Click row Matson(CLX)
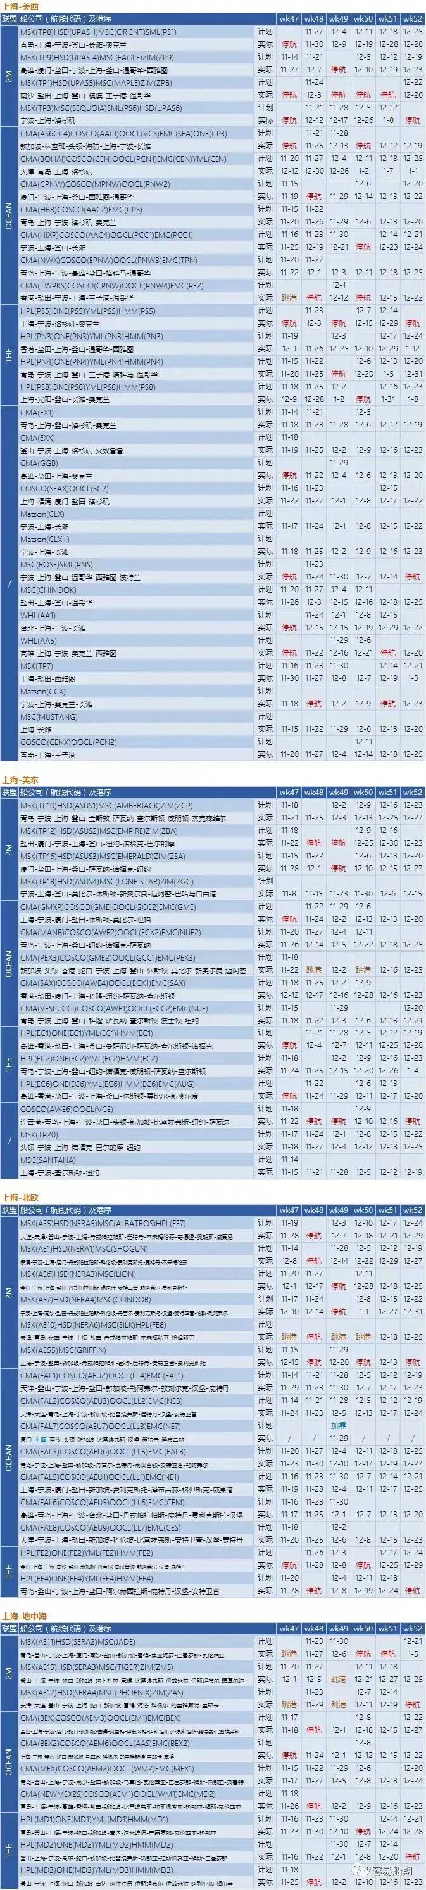Screen dimensions: 426x1890 pos(136,514)
